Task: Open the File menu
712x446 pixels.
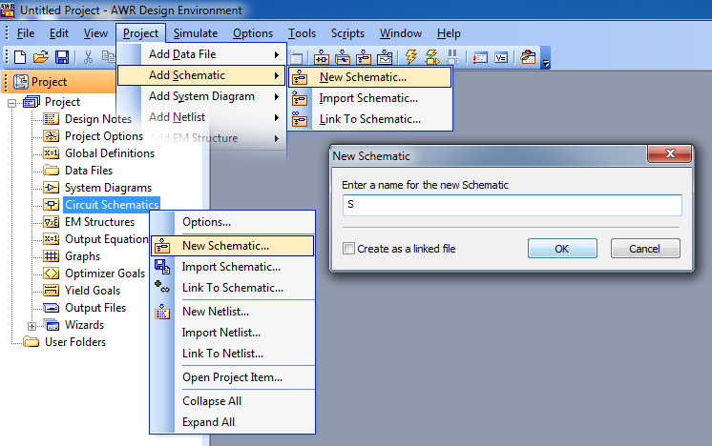Action: (26, 33)
